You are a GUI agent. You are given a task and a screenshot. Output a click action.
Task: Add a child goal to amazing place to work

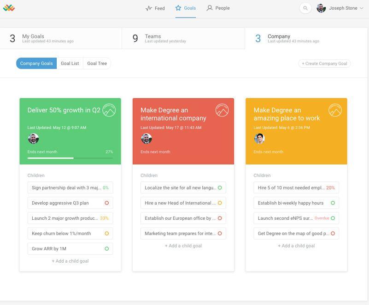[x=296, y=246]
